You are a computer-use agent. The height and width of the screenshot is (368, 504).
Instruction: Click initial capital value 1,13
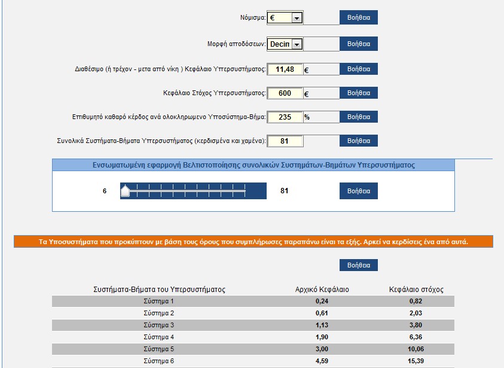pos(322,326)
